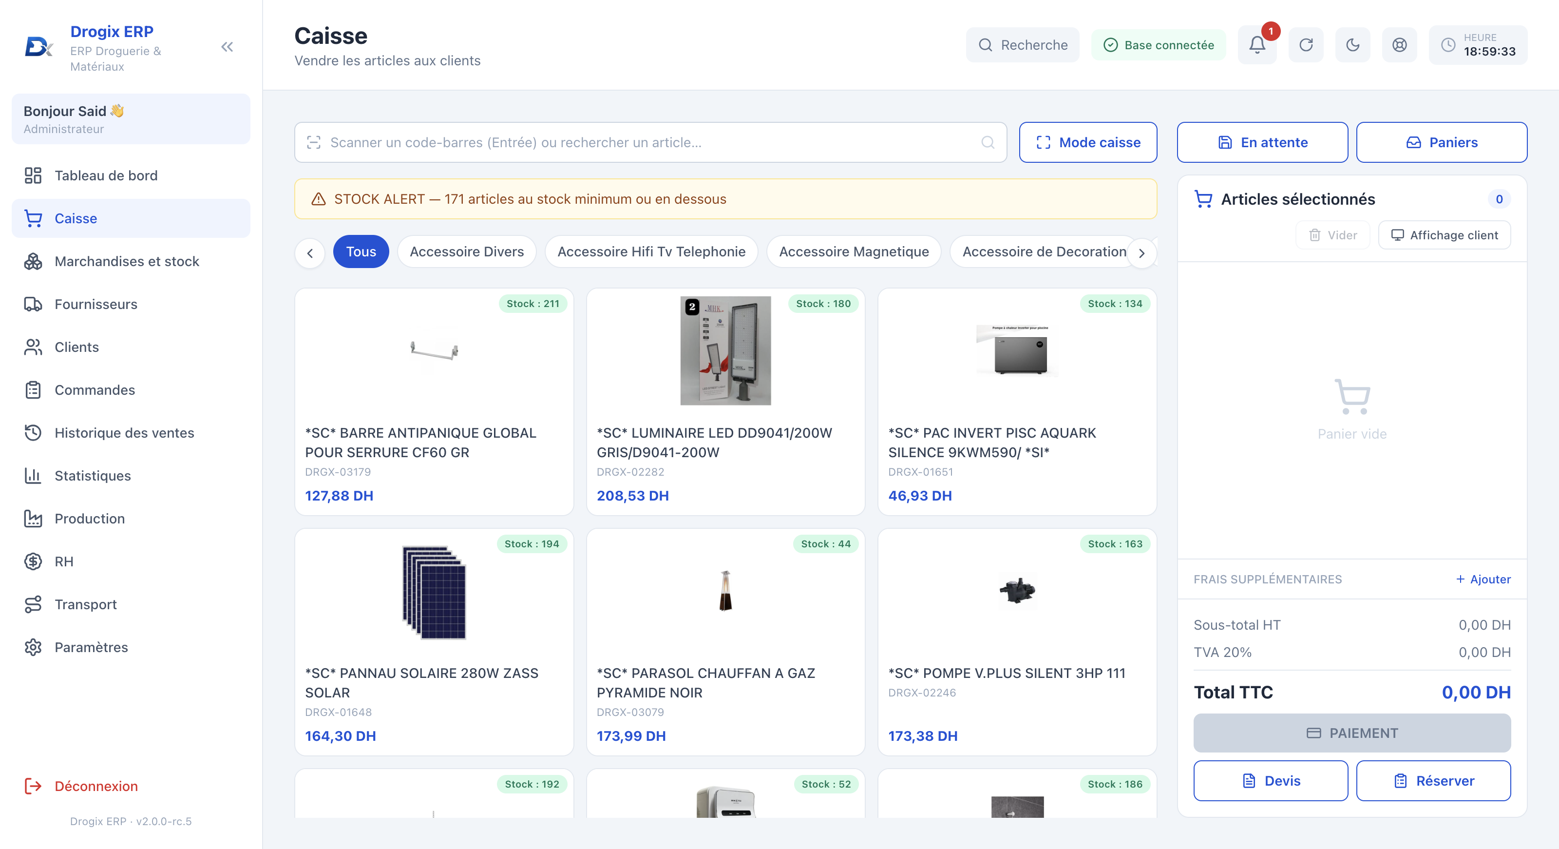Click the Déconnexion logout icon
Screen dimensions: 1559x849
[x=33, y=786]
